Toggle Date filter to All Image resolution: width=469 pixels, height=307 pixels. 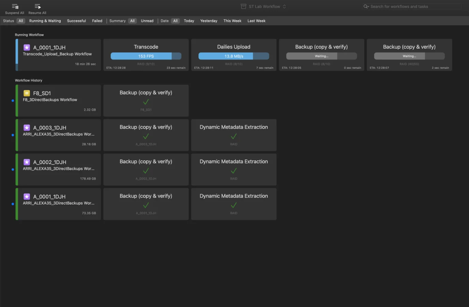(175, 21)
